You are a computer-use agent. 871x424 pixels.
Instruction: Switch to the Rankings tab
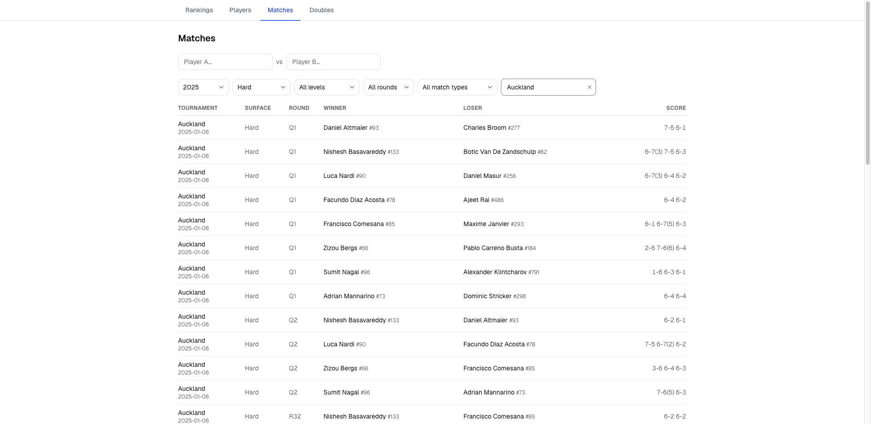pyautogui.click(x=199, y=10)
